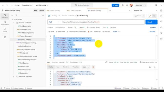This screenshot has height=92, width=164.
Task: Expand the Send button options arrow
Action: tap(156, 22)
